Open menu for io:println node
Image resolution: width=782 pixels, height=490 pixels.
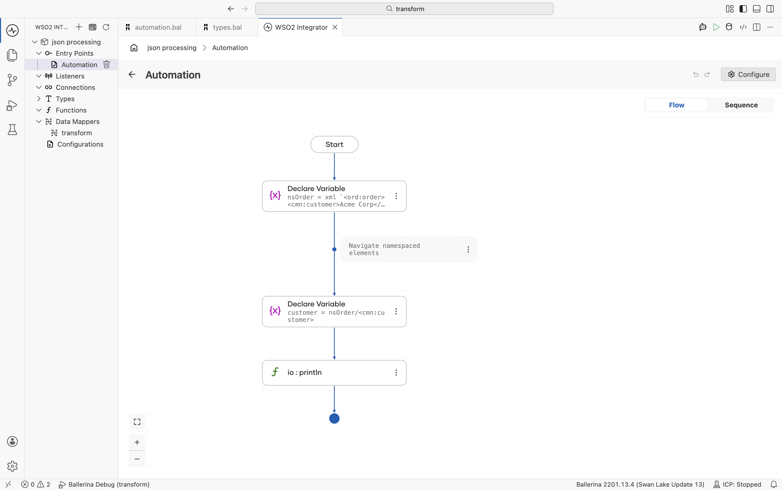(396, 373)
